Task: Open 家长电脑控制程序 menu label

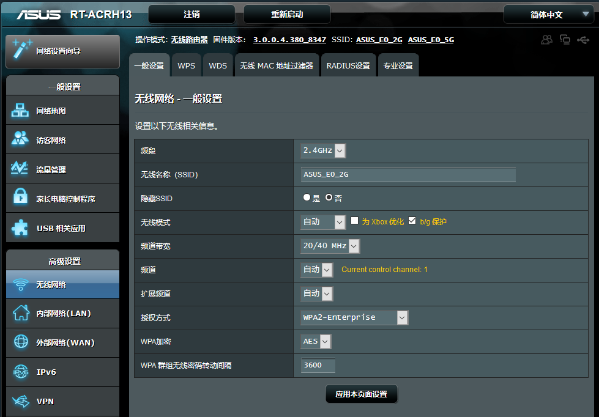Action: 65,199
